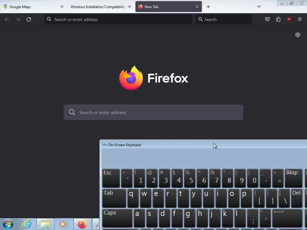Tap the r key on keyboard
307x230 pixels.
click(x=171, y=198)
